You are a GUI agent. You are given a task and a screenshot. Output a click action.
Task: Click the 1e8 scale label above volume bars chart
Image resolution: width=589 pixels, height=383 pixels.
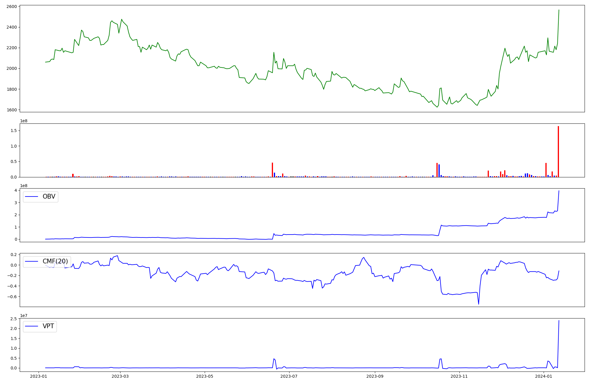(x=24, y=121)
